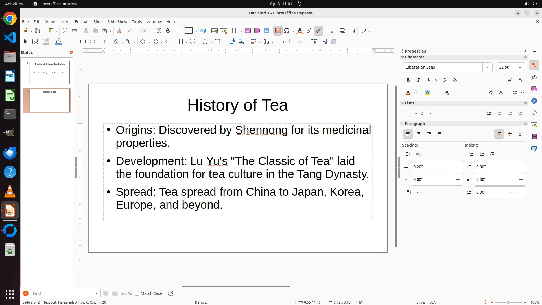
Task: Increase above paragraph spacing with plus
Action: pos(458,167)
